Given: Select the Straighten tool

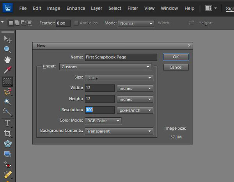Looking at the screenshot, I should point(8,154).
